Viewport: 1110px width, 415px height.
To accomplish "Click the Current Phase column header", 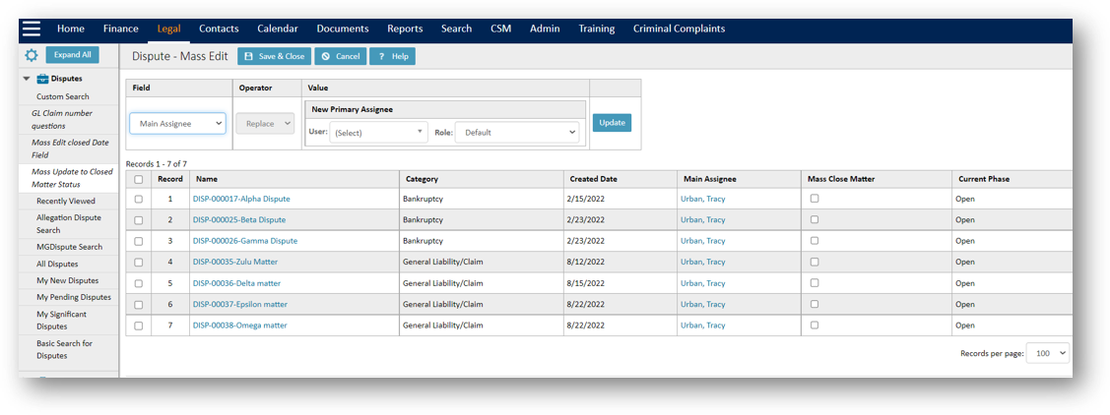I will coord(984,180).
